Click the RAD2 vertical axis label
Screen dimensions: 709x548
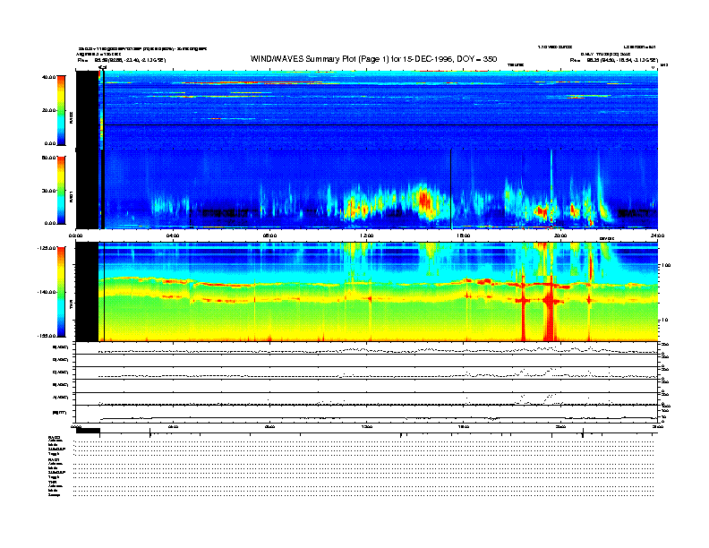[71, 118]
